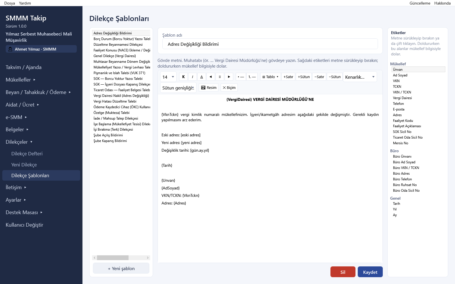
Task: Open the Kenarlık border dropdown
Action: (360, 77)
